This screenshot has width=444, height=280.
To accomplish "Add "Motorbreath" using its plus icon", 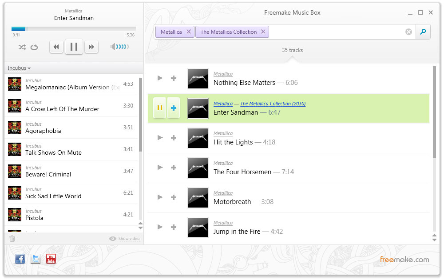I will tap(173, 197).
